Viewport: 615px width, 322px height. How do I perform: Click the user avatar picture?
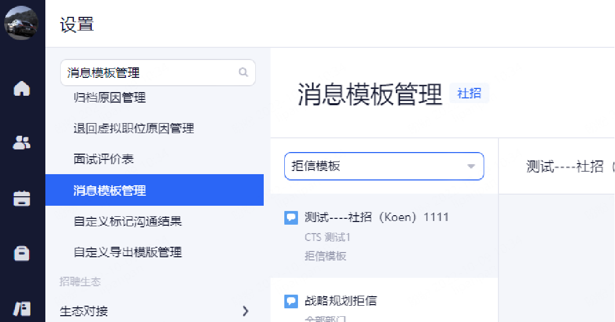(x=21, y=23)
